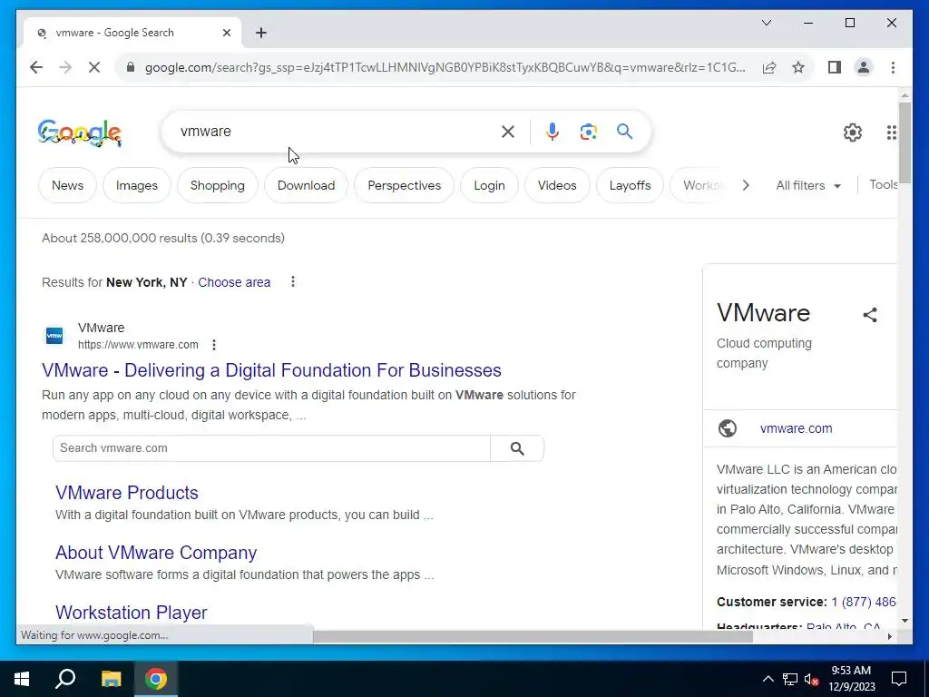Open the Google apps grid
929x697 pixels.
click(x=891, y=133)
